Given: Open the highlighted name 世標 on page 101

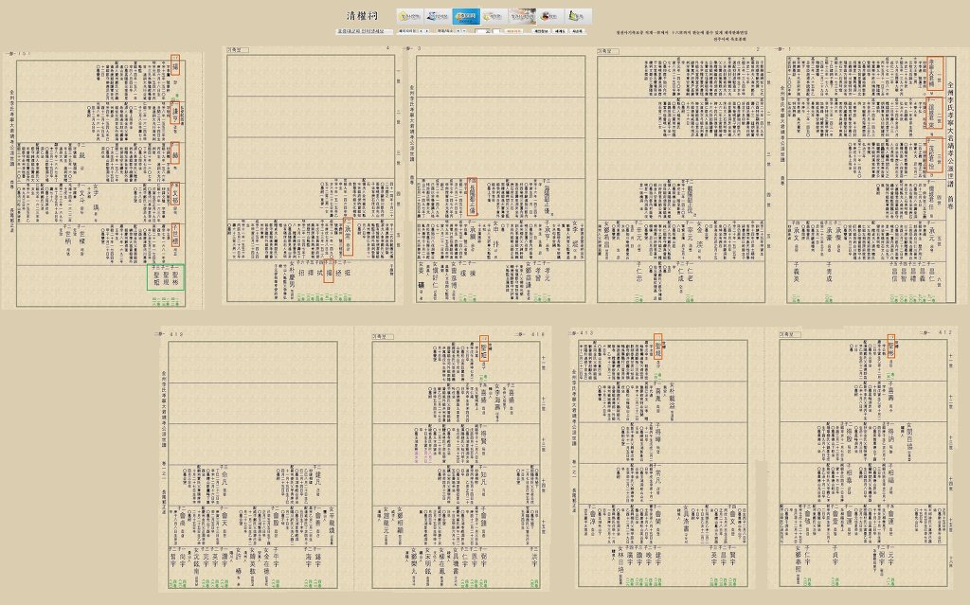Looking at the screenshot, I should point(175,236).
